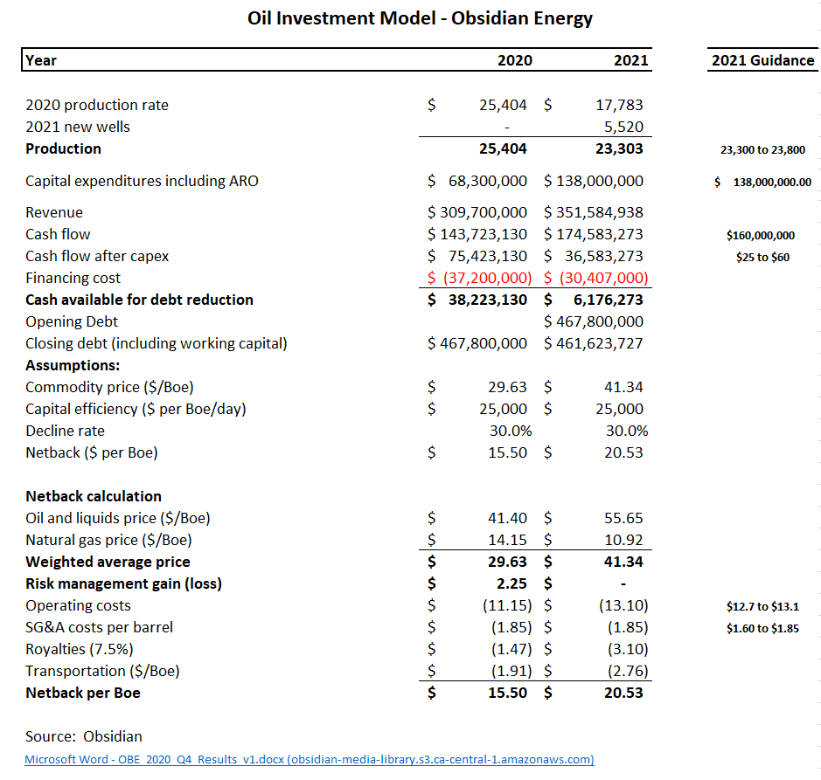Image resolution: width=821 pixels, height=780 pixels.
Task: Click the $467,800,000 opening debt in 2021
Action: pyautogui.click(x=593, y=321)
